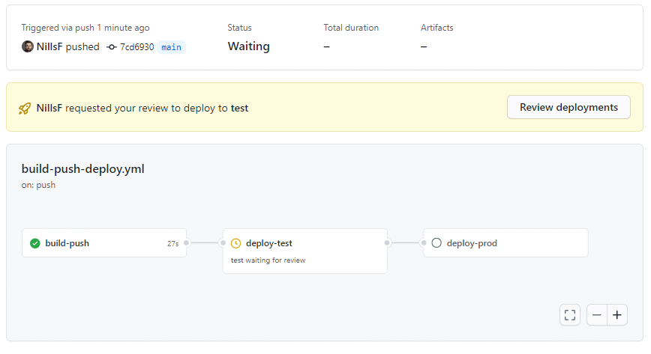Open the build-push job
This screenshot has width=651, height=354.
[104, 243]
